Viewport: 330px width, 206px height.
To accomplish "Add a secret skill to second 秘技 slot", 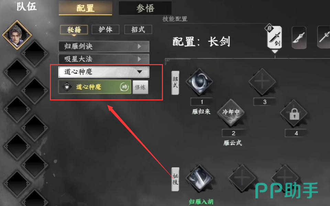I will [x=242, y=178].
